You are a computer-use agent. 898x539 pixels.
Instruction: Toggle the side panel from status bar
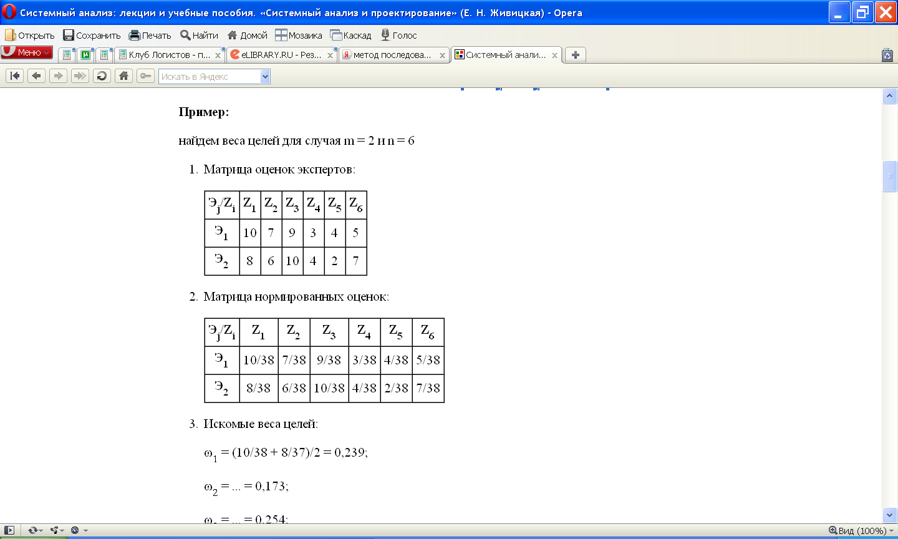click(x=9, y=530)
